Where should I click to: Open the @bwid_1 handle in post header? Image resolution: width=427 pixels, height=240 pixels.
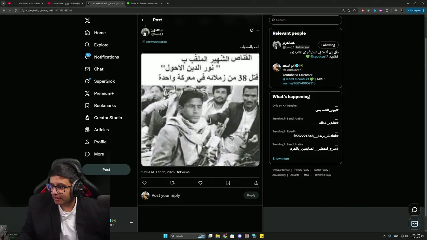pos(157,34)
